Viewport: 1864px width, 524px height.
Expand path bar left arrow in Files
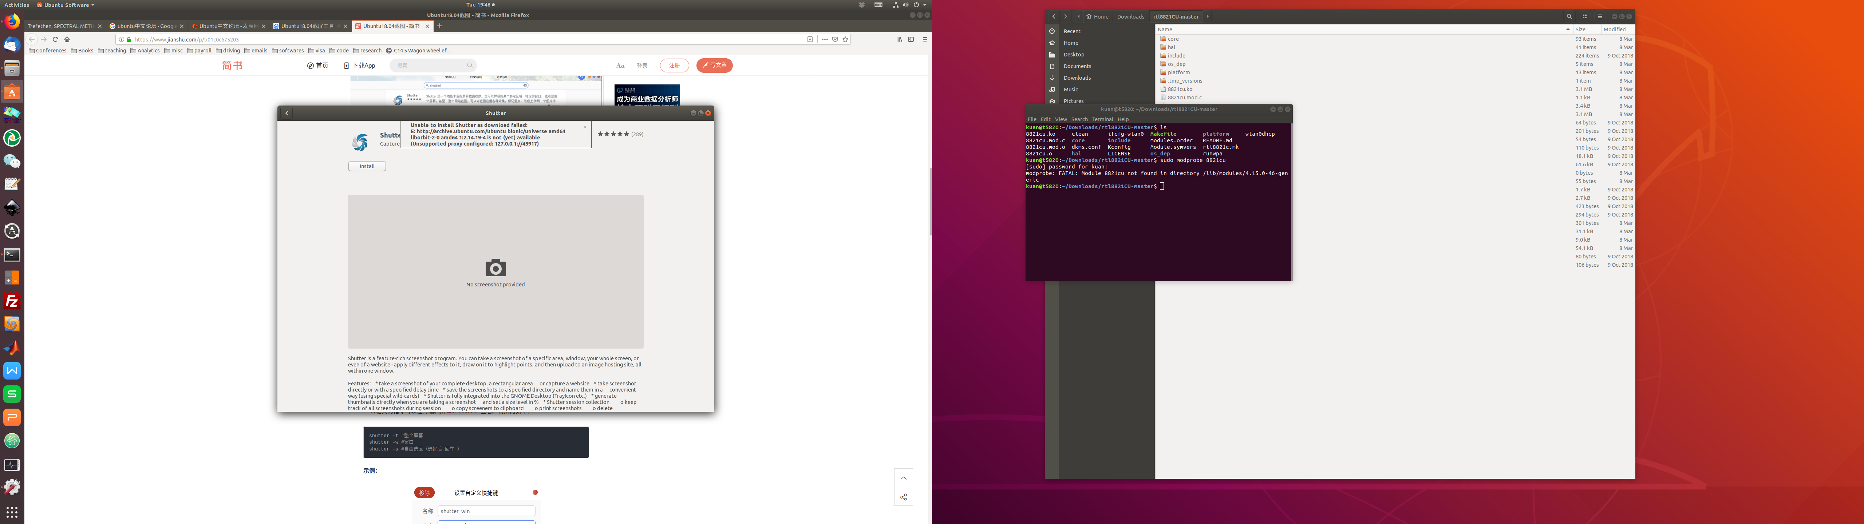(1078, 17)
